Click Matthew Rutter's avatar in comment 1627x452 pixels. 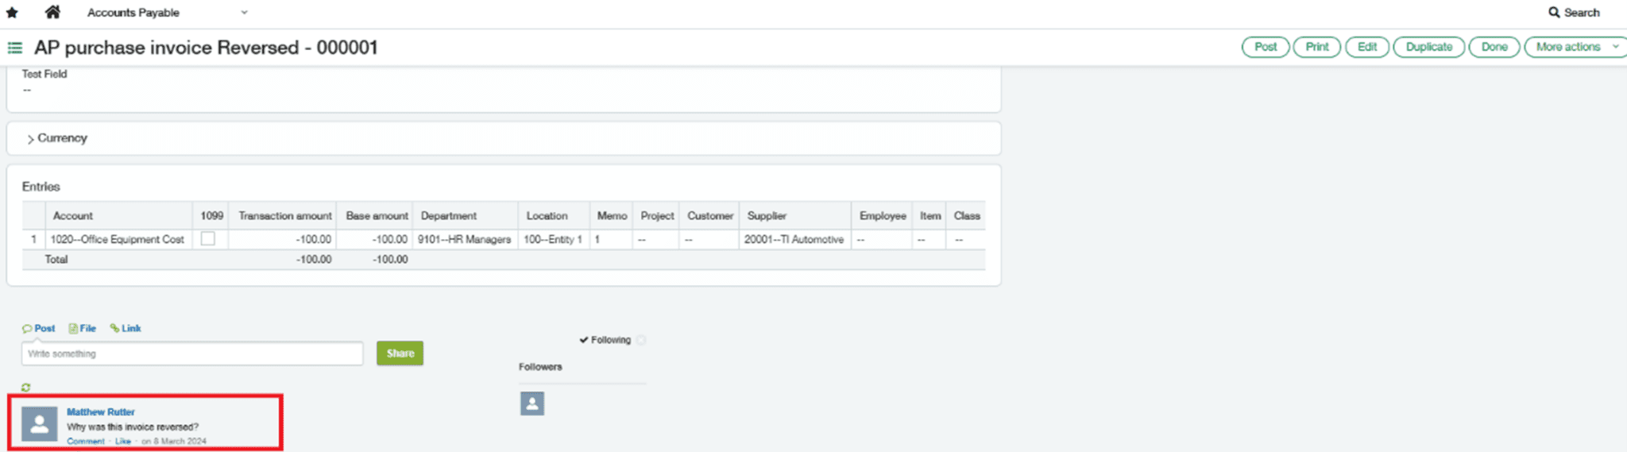pyautogui.click(x=39, y=424)
